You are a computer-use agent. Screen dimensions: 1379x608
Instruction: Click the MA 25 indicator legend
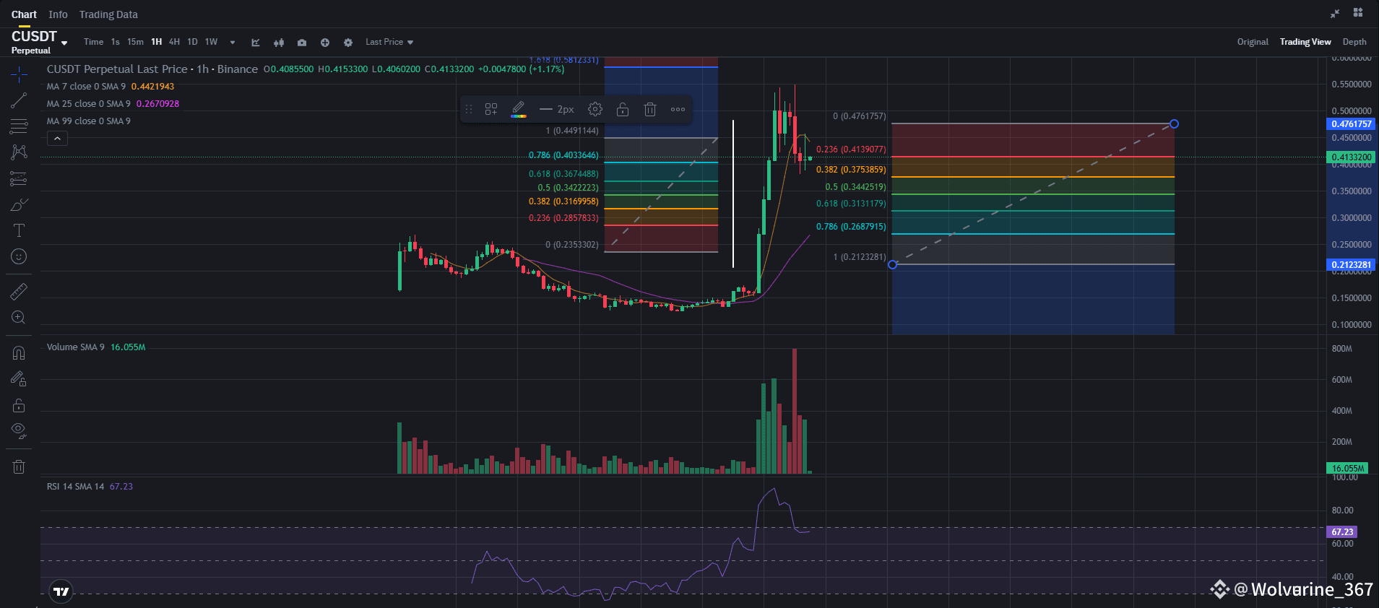point(113,104)
